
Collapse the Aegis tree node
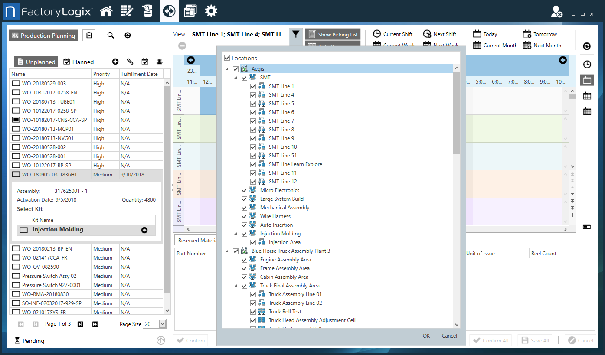pyautogui.click(x=227, y=69)
